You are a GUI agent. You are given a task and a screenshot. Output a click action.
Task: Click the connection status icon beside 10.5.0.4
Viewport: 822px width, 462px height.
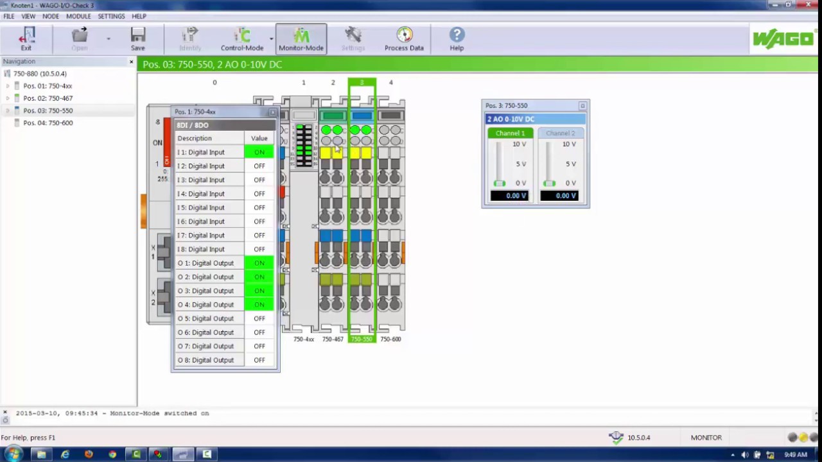pyautogui.click(x=616, y=438)
